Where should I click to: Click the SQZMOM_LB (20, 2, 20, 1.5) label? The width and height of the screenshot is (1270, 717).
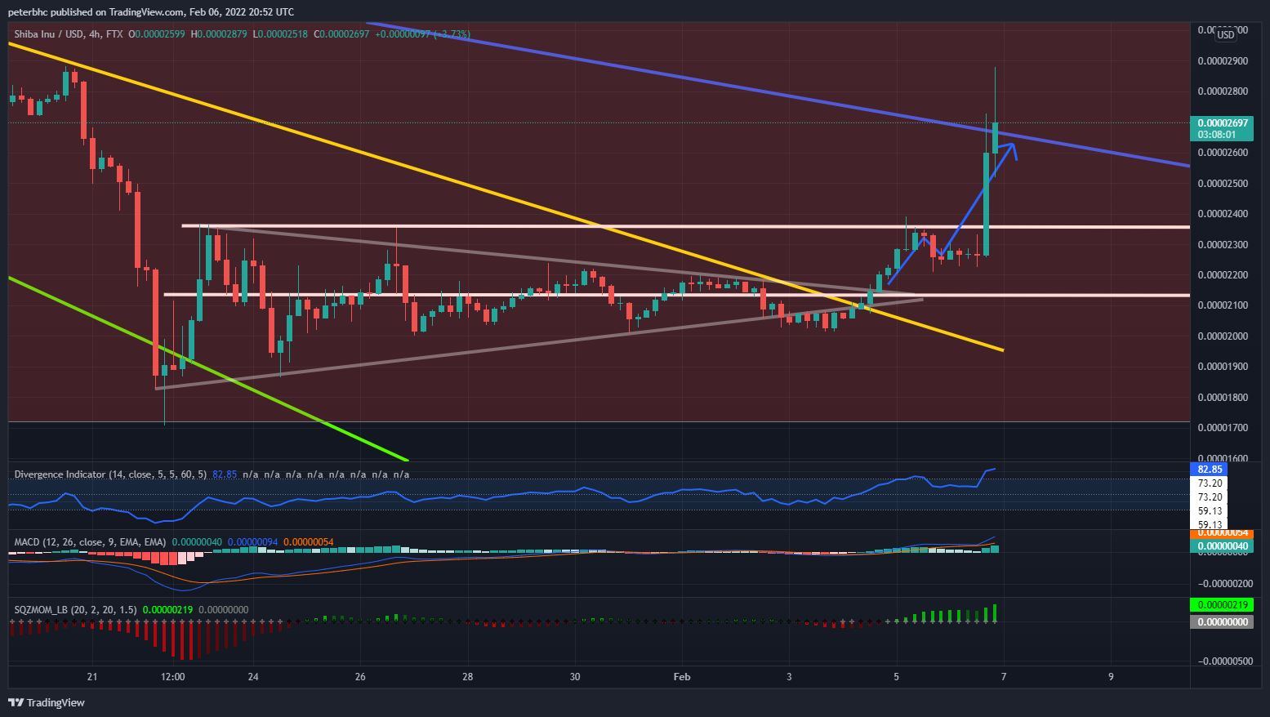(x=75, y=610)
